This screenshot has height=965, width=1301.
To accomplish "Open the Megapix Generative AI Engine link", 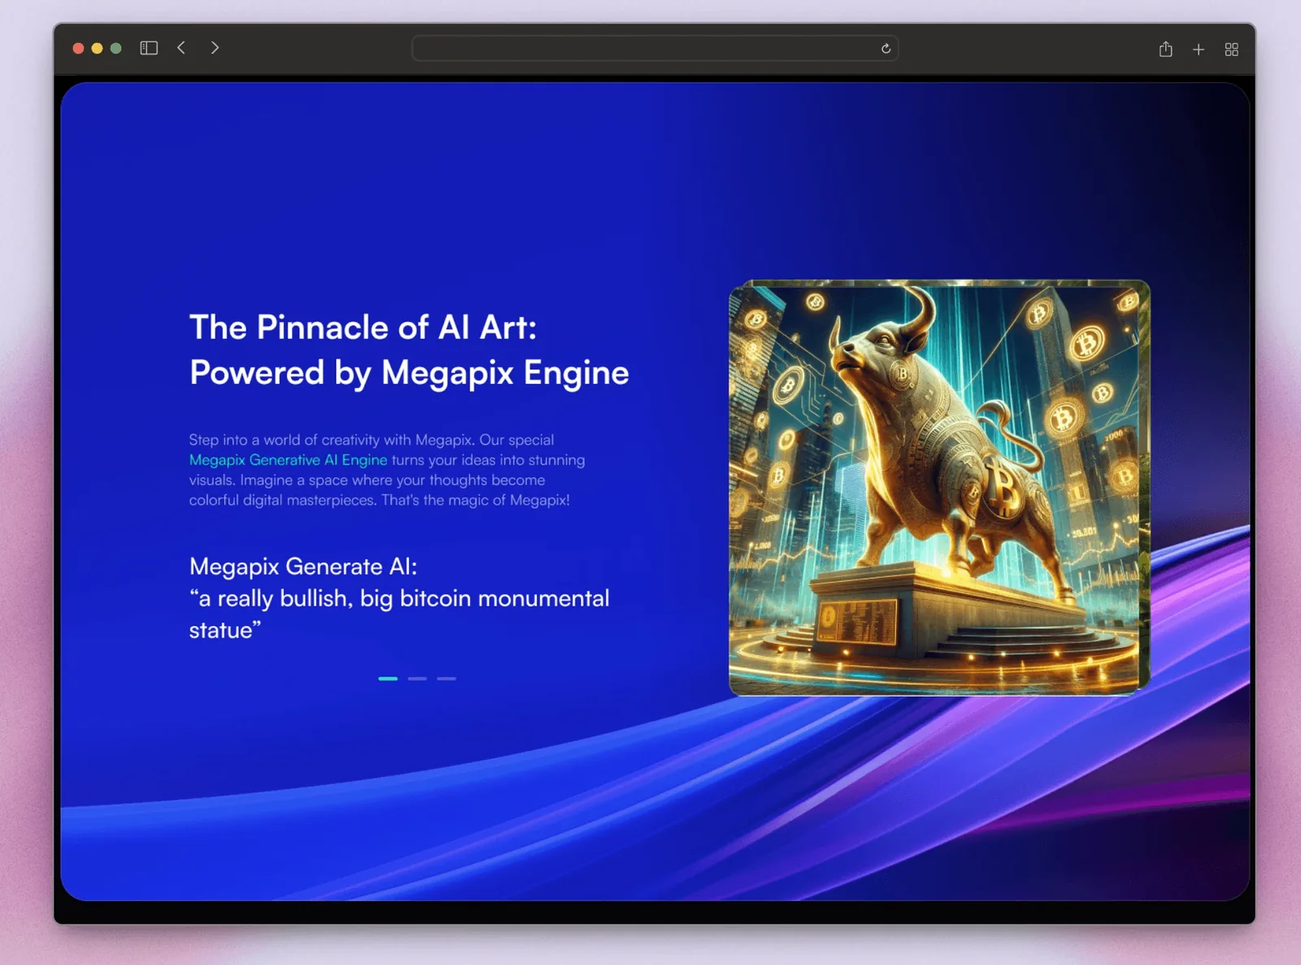I will 288,460.
